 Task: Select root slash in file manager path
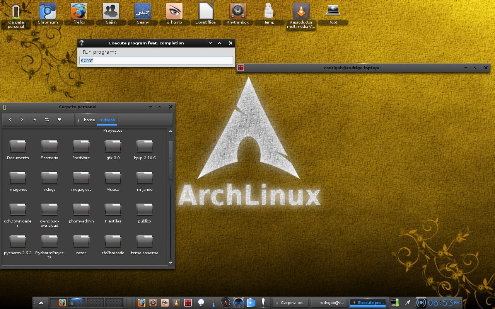(79, 120)
